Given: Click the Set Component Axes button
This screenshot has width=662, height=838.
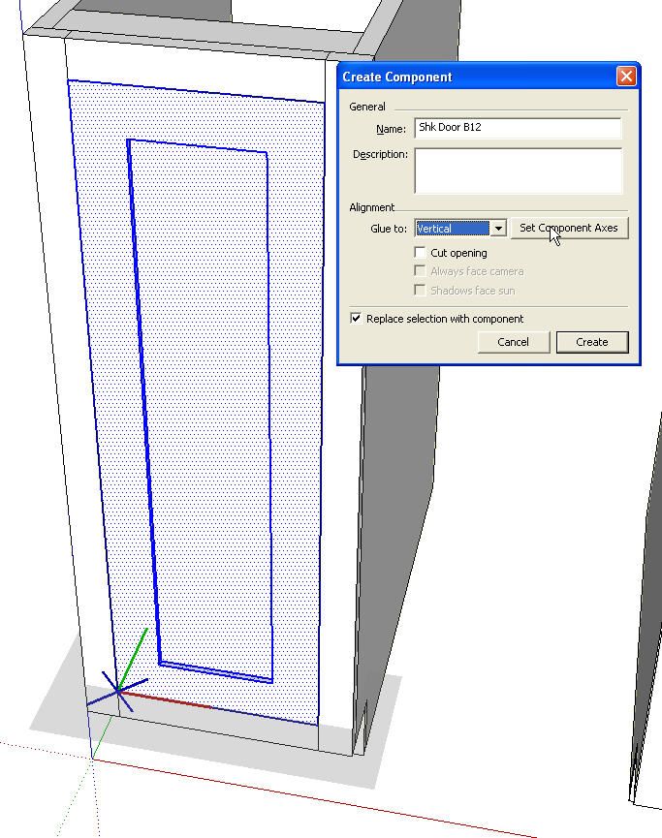Looking at the screenshot, I should (569, 229).
